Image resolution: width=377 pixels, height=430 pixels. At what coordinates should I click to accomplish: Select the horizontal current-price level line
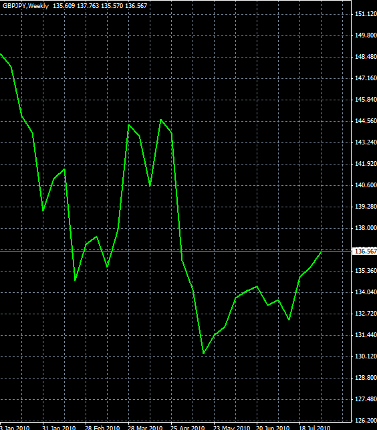[x=176, y=251]
